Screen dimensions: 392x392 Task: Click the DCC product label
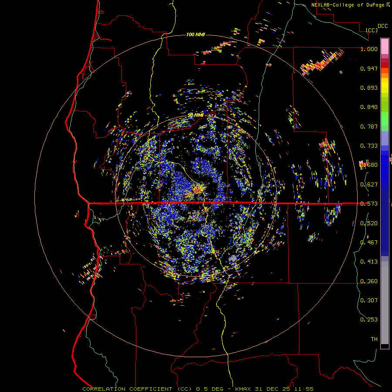click(382, 26)
